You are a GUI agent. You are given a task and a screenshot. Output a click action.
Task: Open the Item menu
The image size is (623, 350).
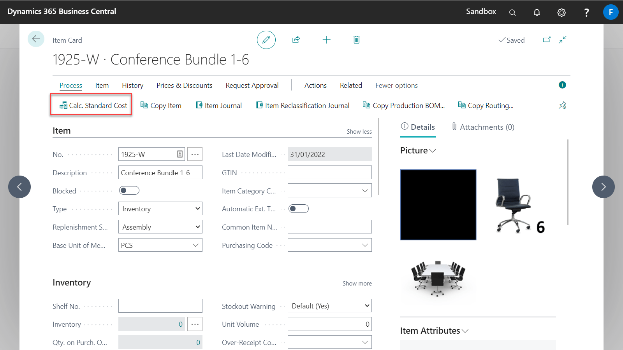point(102,85)
